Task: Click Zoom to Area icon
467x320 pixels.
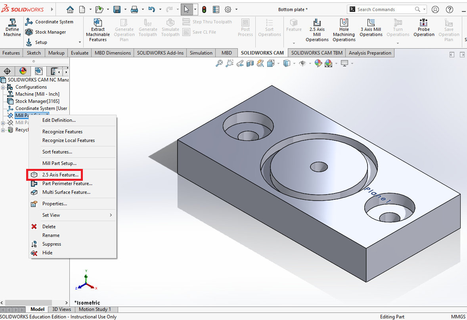Action: tap(230, 63)
